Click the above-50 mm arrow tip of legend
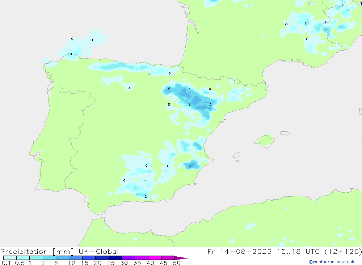 pyautogui.click(x=181, y=258)
